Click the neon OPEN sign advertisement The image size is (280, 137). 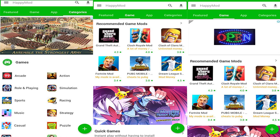[234, 37]
